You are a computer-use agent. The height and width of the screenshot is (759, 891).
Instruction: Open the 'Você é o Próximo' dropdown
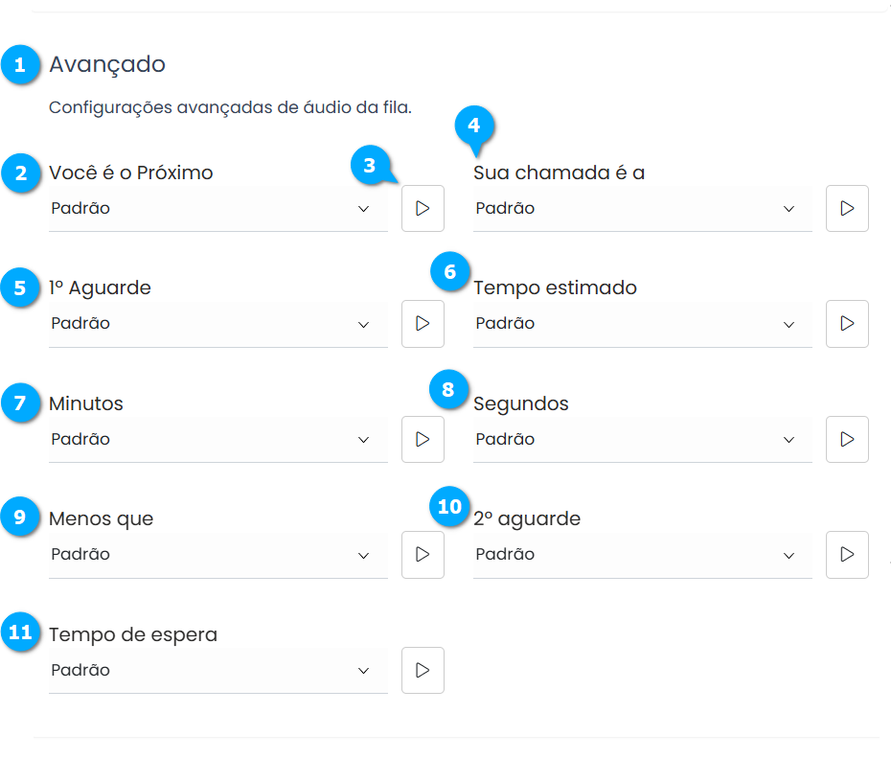click(x=217, y=209)
